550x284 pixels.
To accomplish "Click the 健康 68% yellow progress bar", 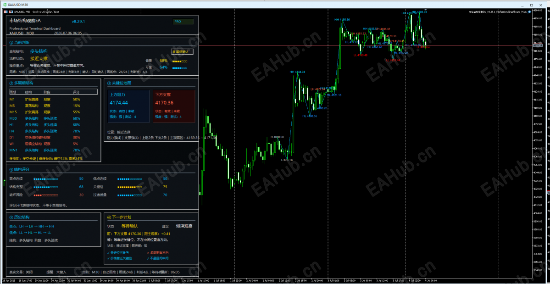I will coord(180,61).
